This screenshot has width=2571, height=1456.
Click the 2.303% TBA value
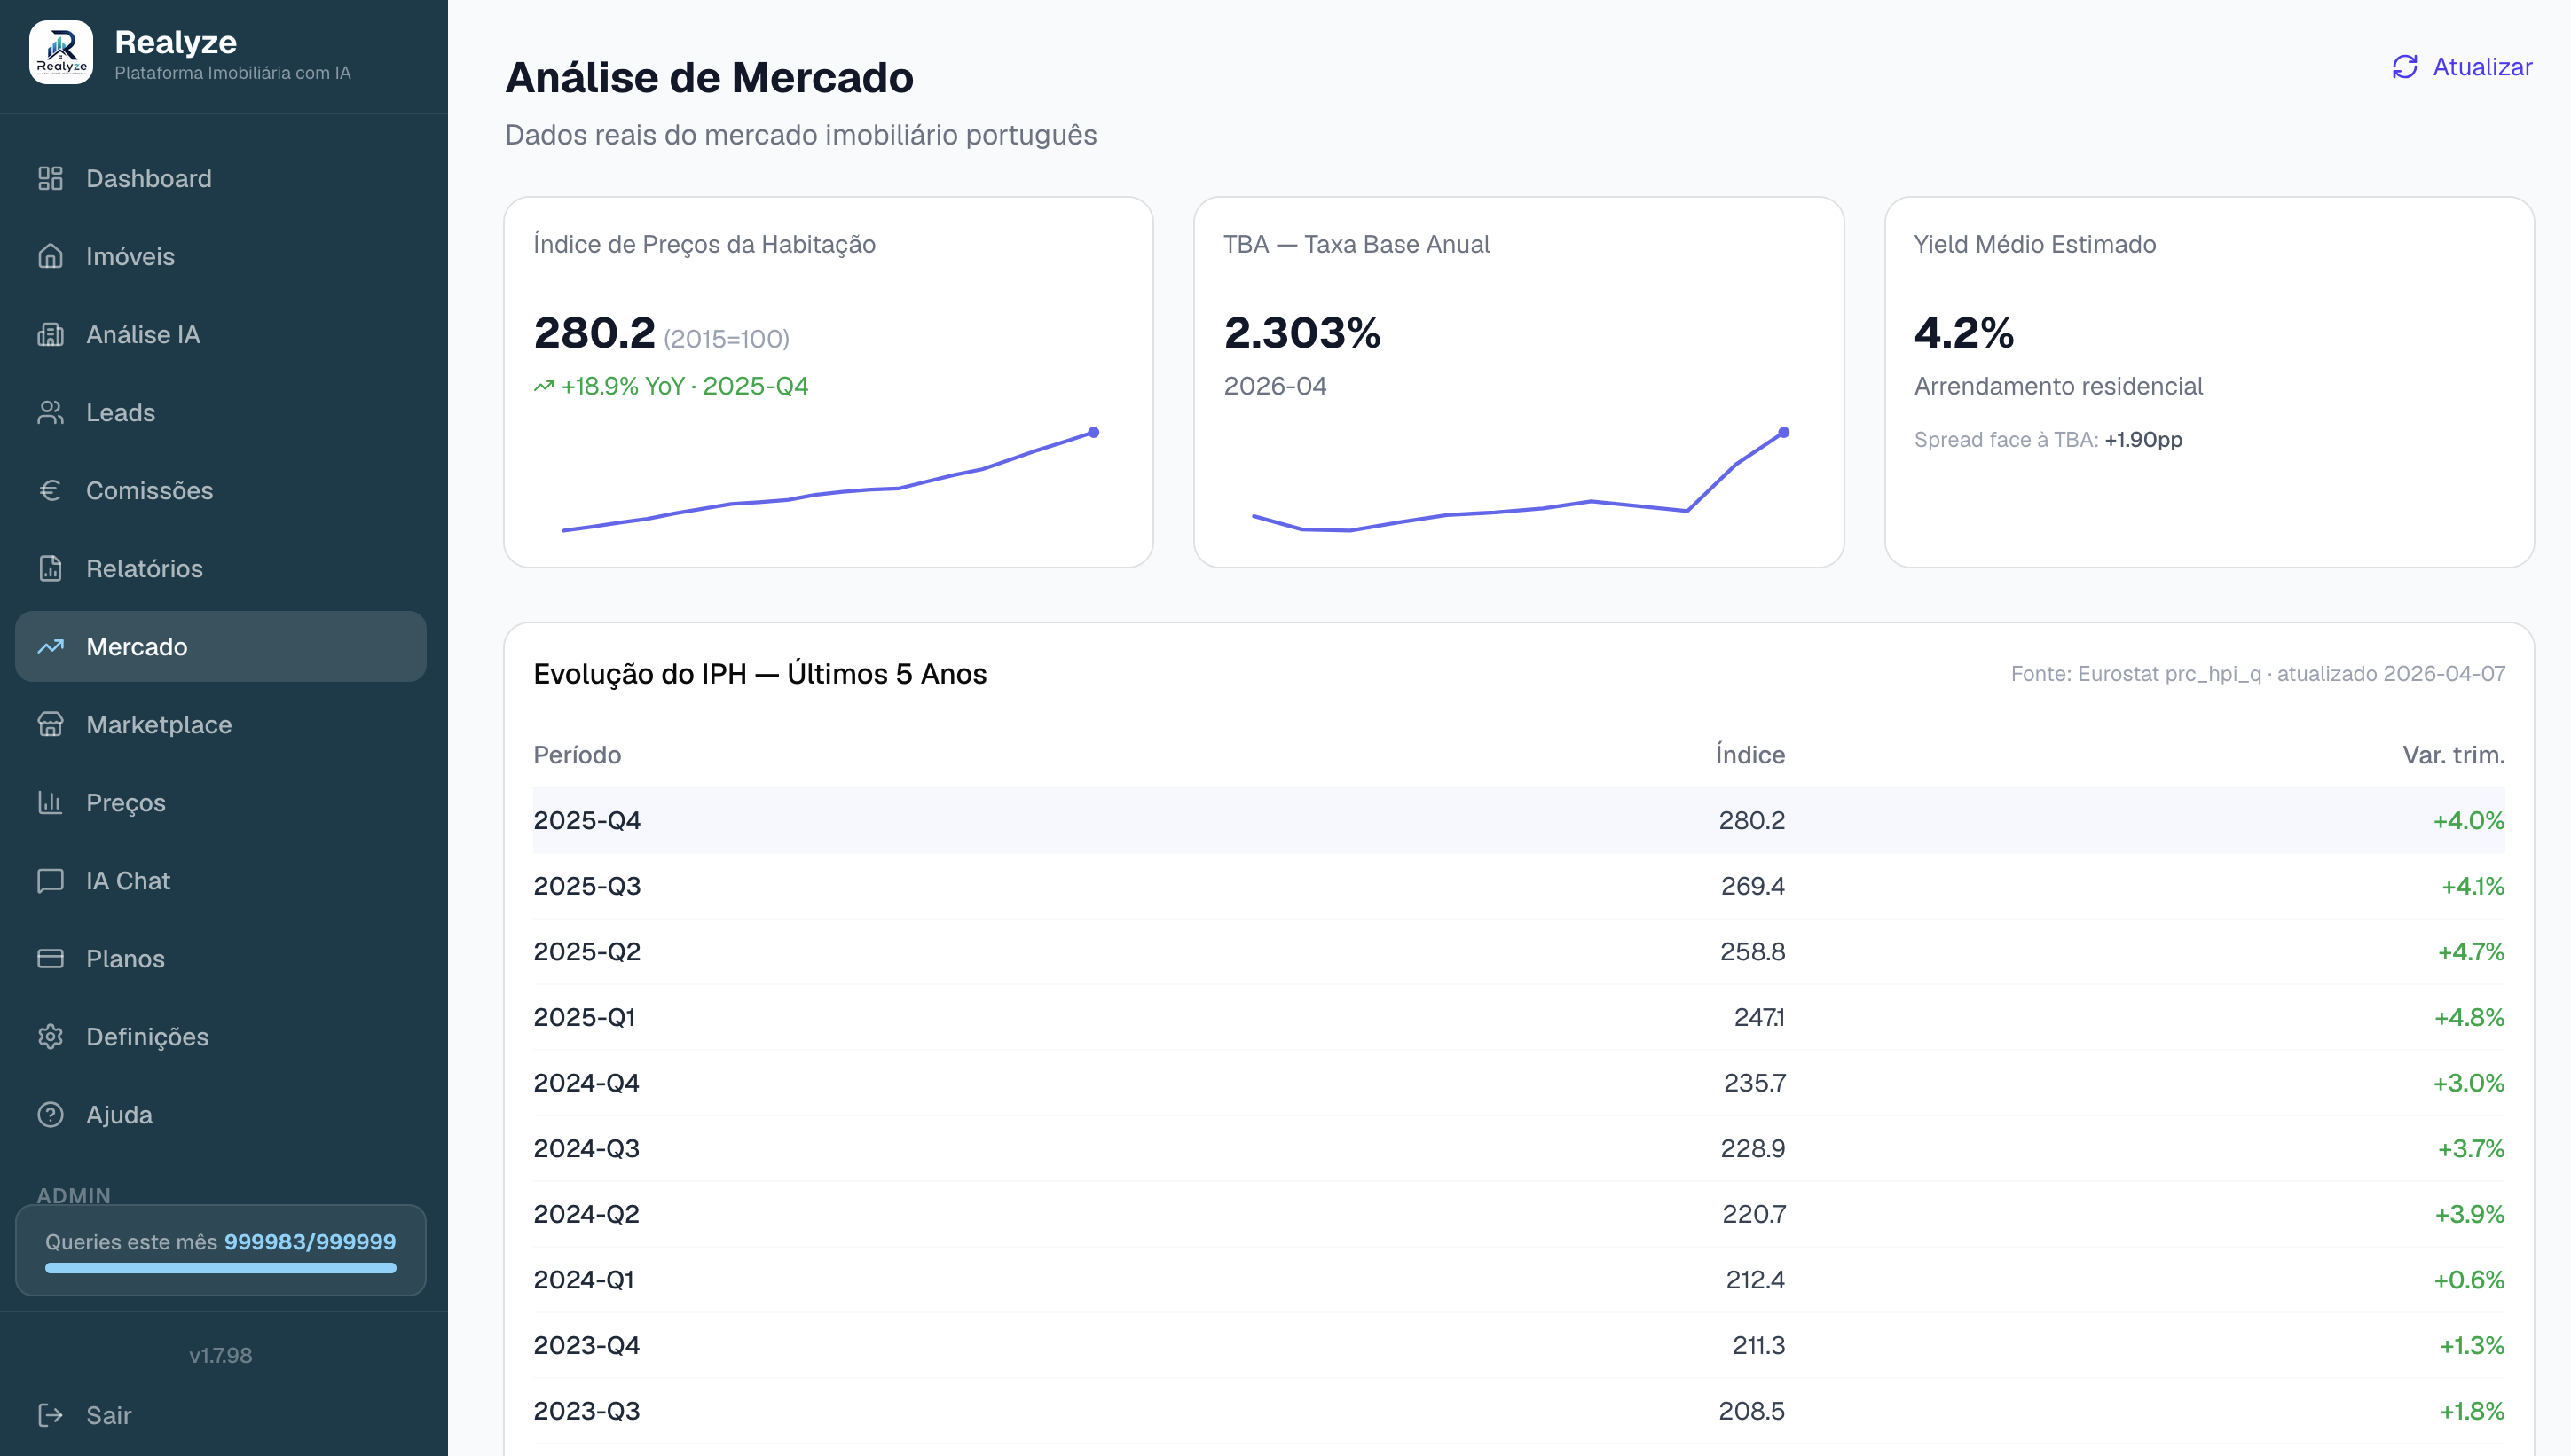click(x=1302, y=333)
